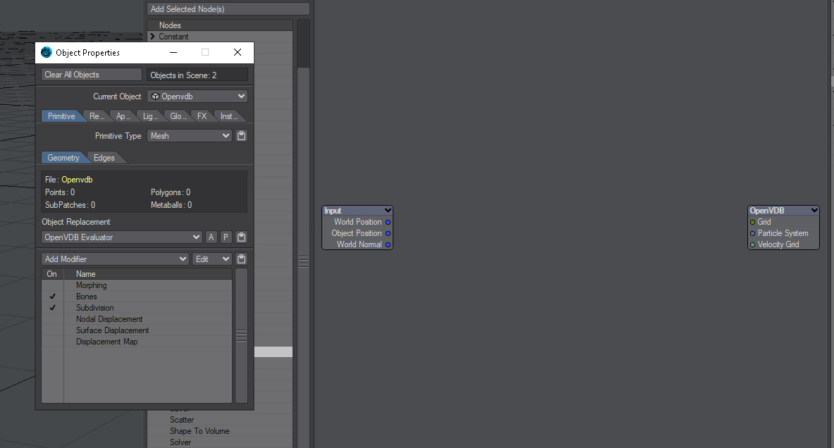Click World Position output connector
Viewport: 834px width, 448px height.
coord(388,222)
